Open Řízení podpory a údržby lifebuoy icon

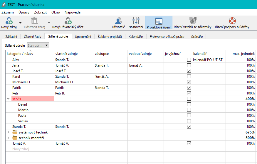(232, 21)
